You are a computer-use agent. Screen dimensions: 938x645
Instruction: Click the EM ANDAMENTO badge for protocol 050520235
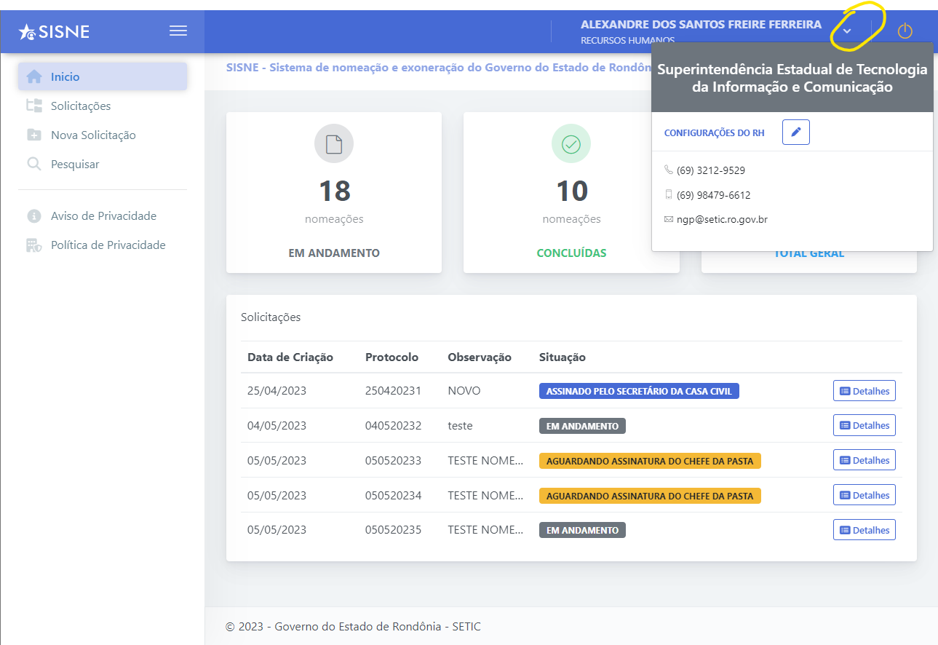582,531
